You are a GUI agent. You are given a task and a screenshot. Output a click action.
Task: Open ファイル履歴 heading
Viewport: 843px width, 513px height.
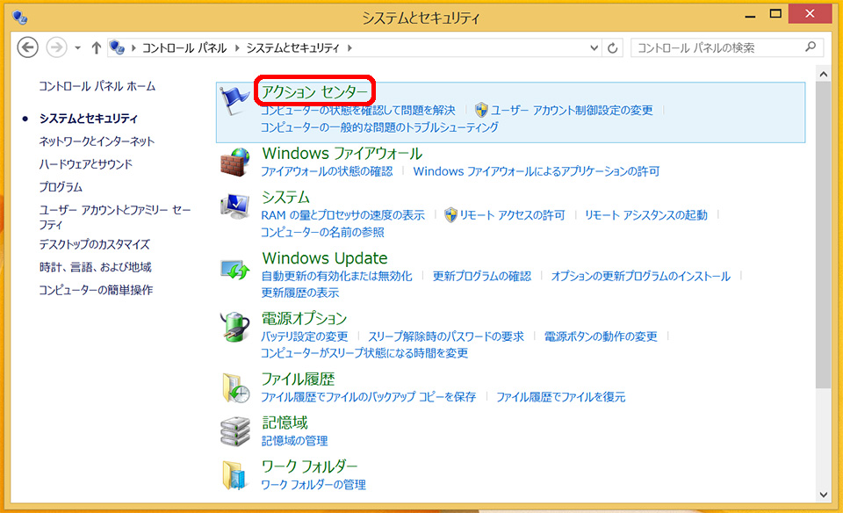[299, 379]
